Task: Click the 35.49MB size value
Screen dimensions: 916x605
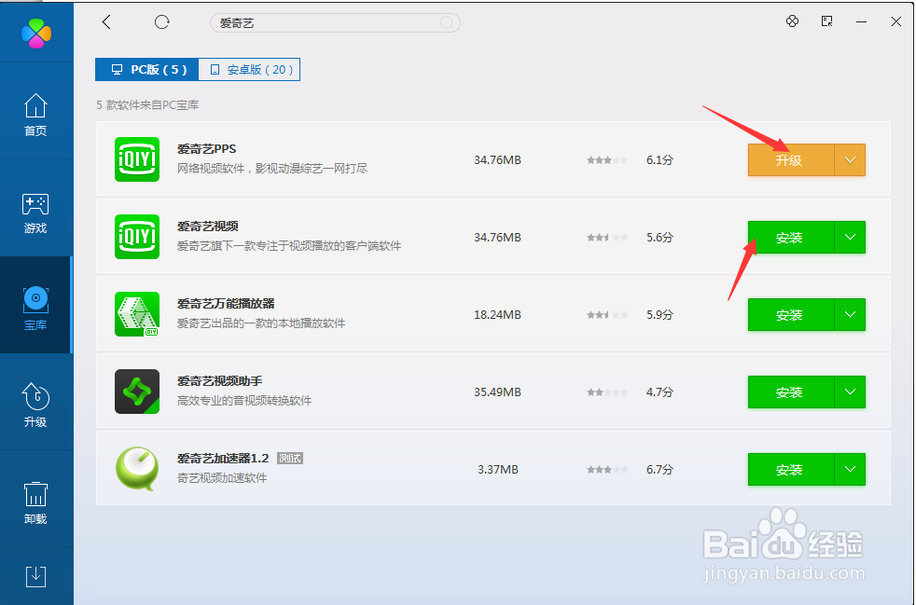Action: tap(497, 392)
